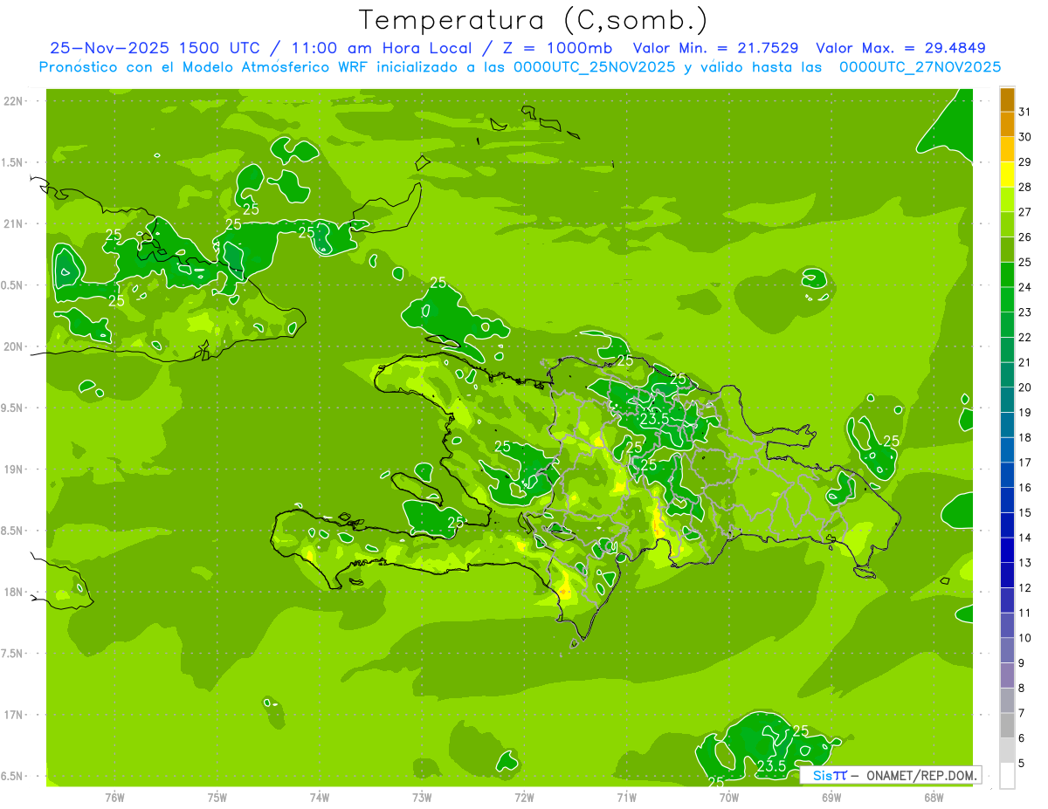Pick the legend color band between 25 and 26

(x=1007, y=250)
